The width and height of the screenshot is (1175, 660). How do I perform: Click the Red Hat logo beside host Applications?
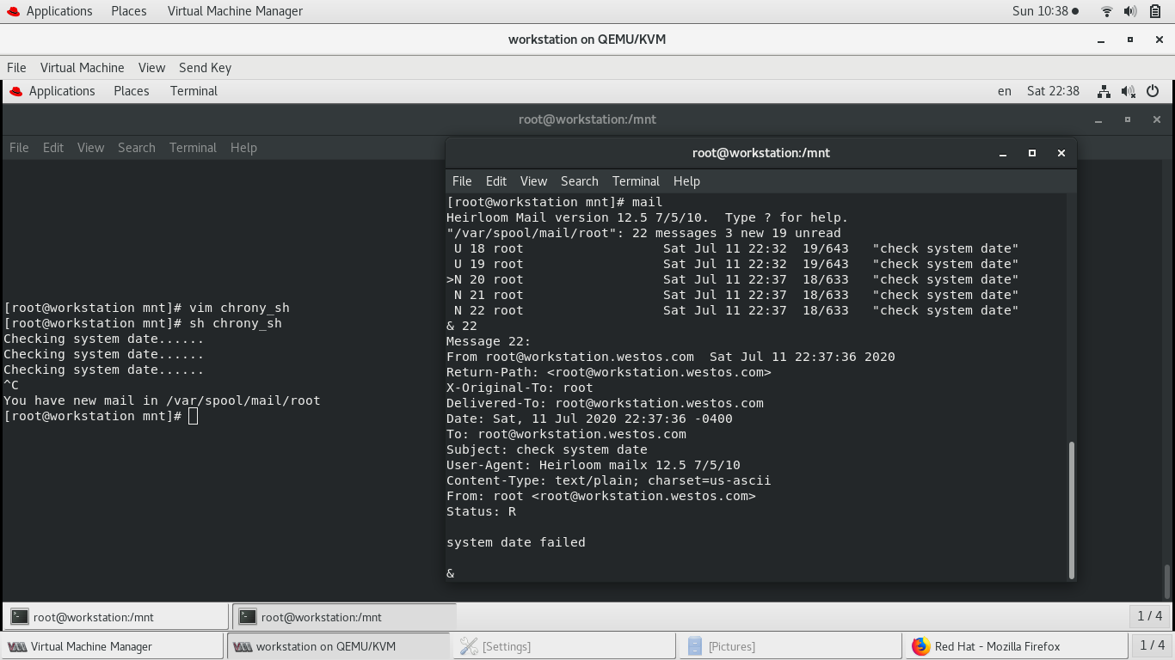click(13, 11)
